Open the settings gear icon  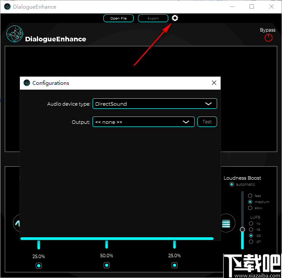(175, 18)
